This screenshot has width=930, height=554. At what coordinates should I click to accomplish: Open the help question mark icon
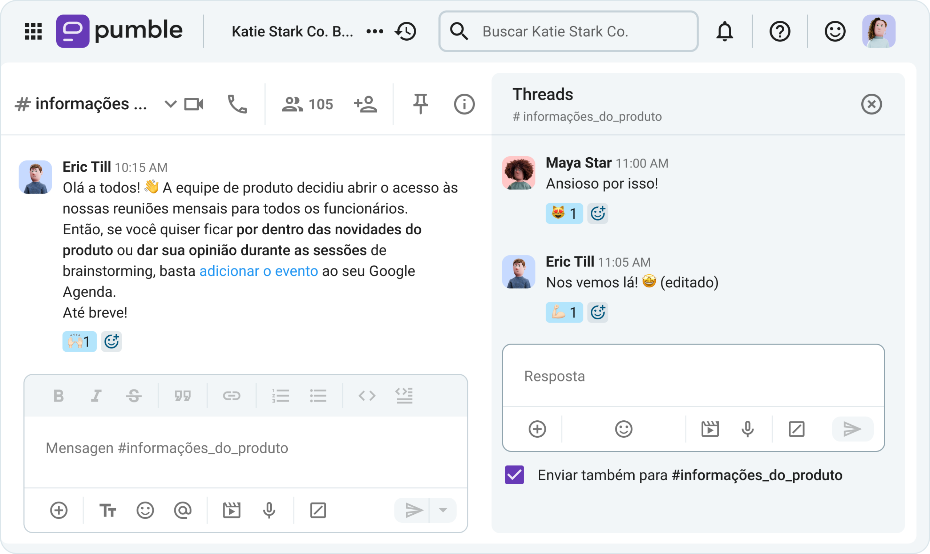(780, 31)
